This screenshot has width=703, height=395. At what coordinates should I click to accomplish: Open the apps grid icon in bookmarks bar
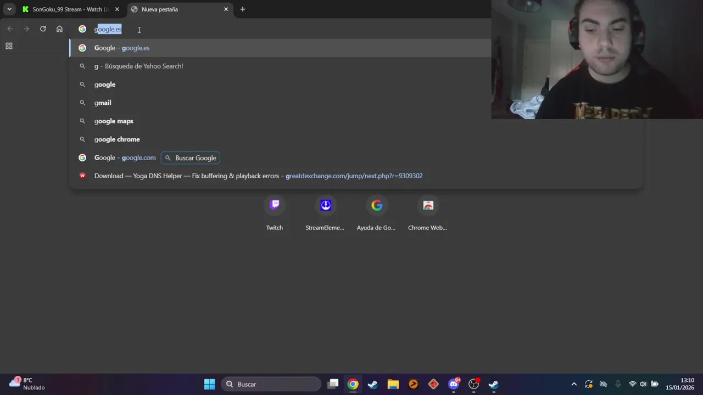(9, 46)
